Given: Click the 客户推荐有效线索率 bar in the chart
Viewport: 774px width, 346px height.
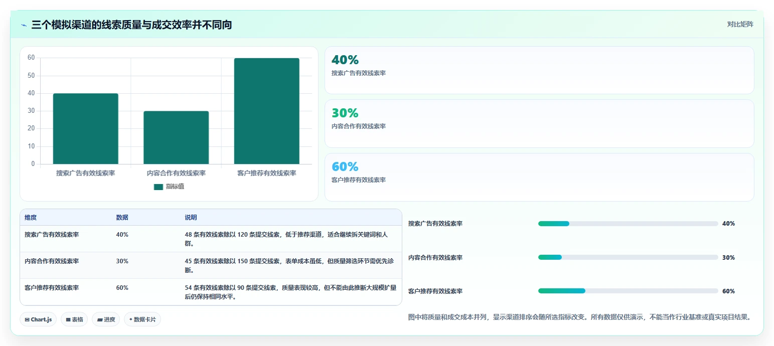Looking at the screenshot, I should (x=266, y=111).
